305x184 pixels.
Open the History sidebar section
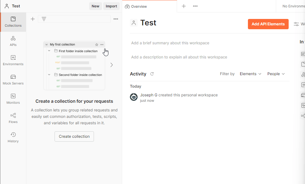coord(13,137)
